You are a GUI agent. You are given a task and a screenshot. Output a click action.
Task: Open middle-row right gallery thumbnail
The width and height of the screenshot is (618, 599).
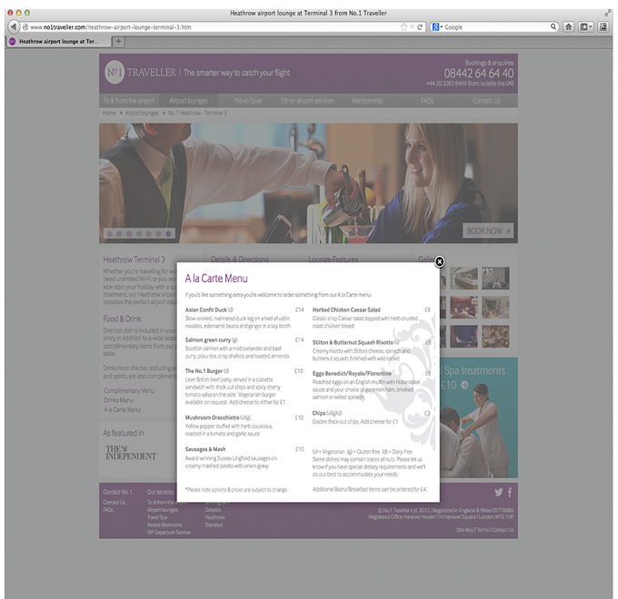(x=495, y=307)
